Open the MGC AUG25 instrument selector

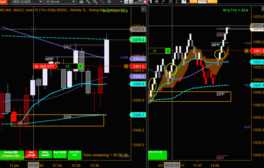[x=27, y=2]
